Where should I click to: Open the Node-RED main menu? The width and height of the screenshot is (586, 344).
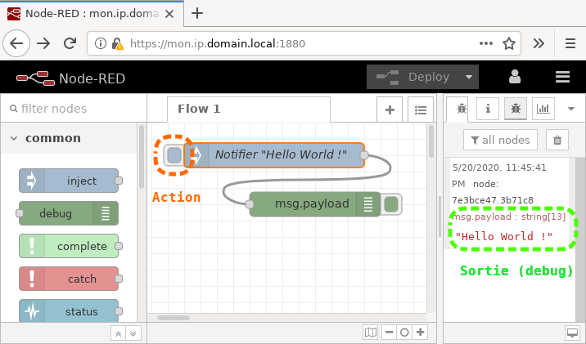(x=562, y=77)
